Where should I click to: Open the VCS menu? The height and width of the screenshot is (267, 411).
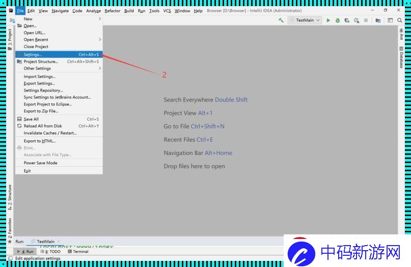coord(167,11)
